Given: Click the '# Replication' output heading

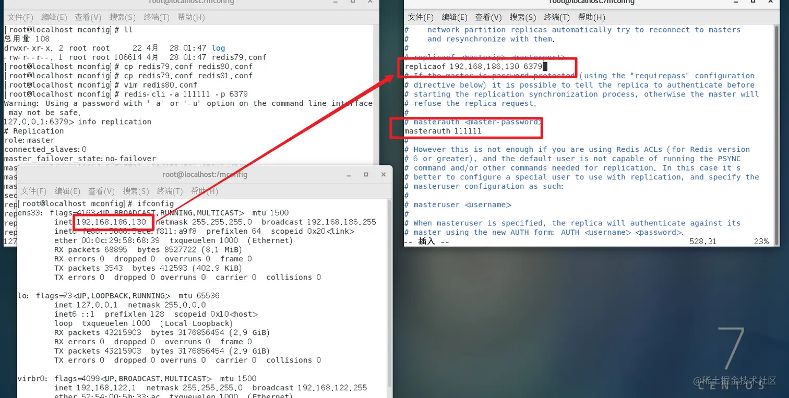Looking at the screenshot, I should pyautogui.click(x=34, y=131).
